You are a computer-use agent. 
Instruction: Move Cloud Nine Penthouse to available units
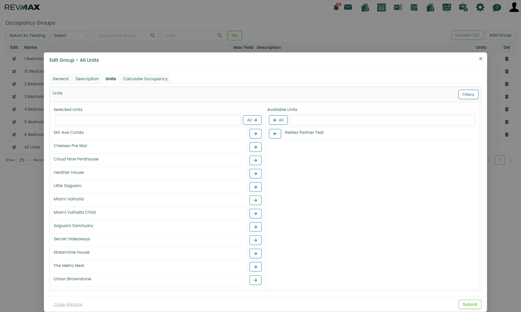click(x=255, y=160)
